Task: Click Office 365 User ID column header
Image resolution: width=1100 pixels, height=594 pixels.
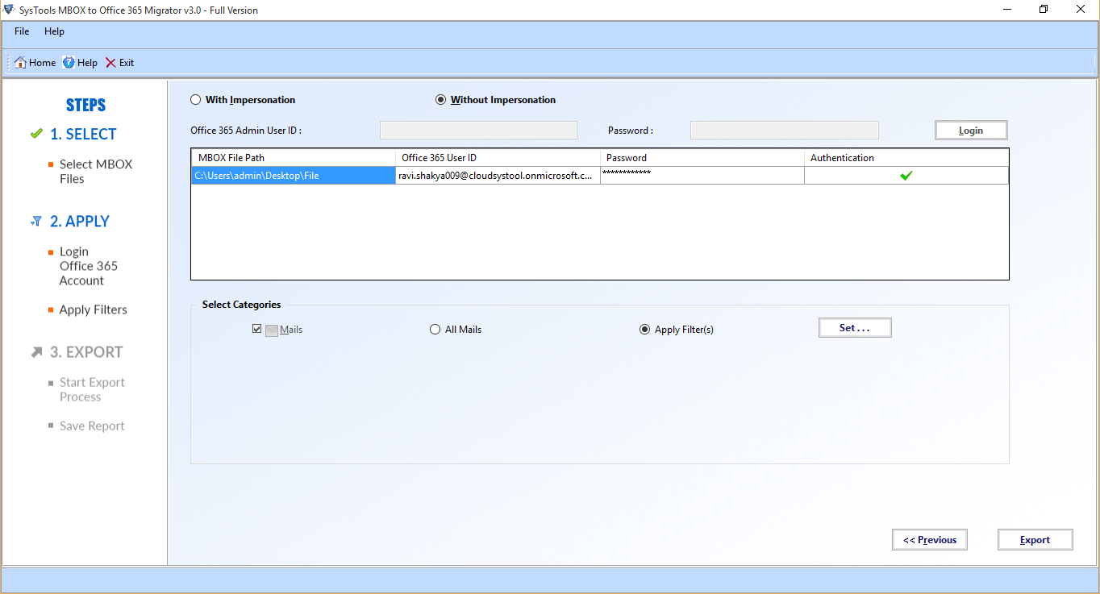Action: coord(498,158)
